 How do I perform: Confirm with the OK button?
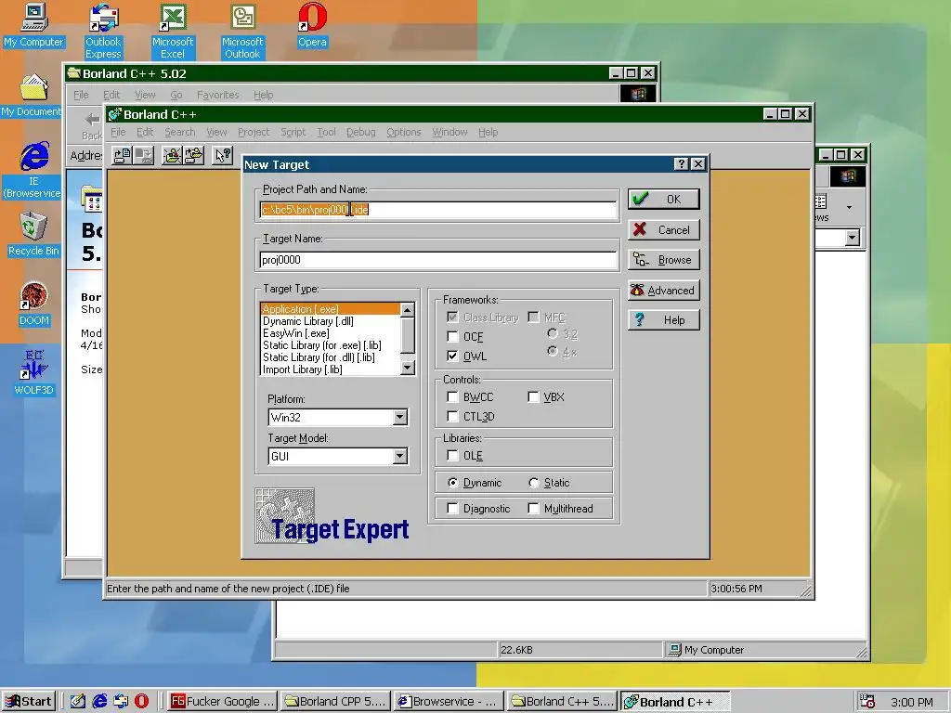pyautogui.click(x=663, y=199)
